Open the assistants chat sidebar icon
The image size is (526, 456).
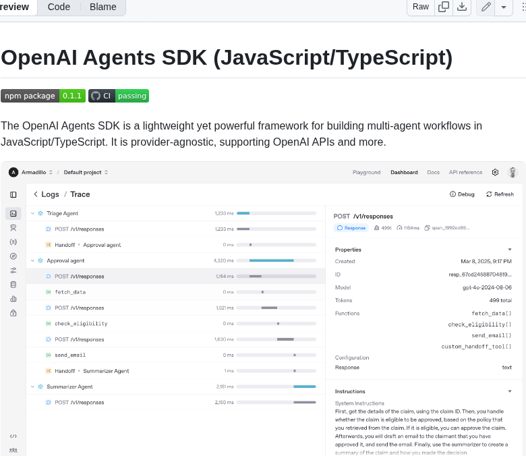13,228
